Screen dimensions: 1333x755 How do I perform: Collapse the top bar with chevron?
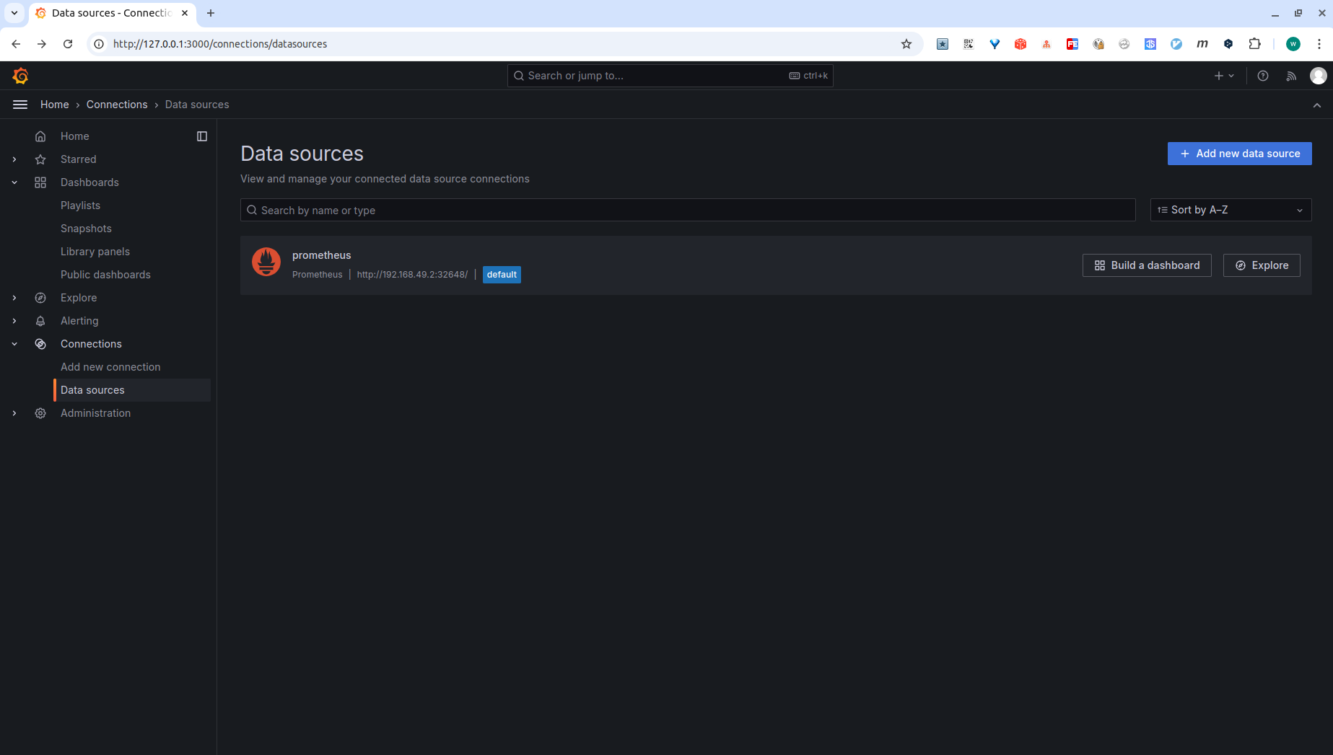(x=1317, y=105)
